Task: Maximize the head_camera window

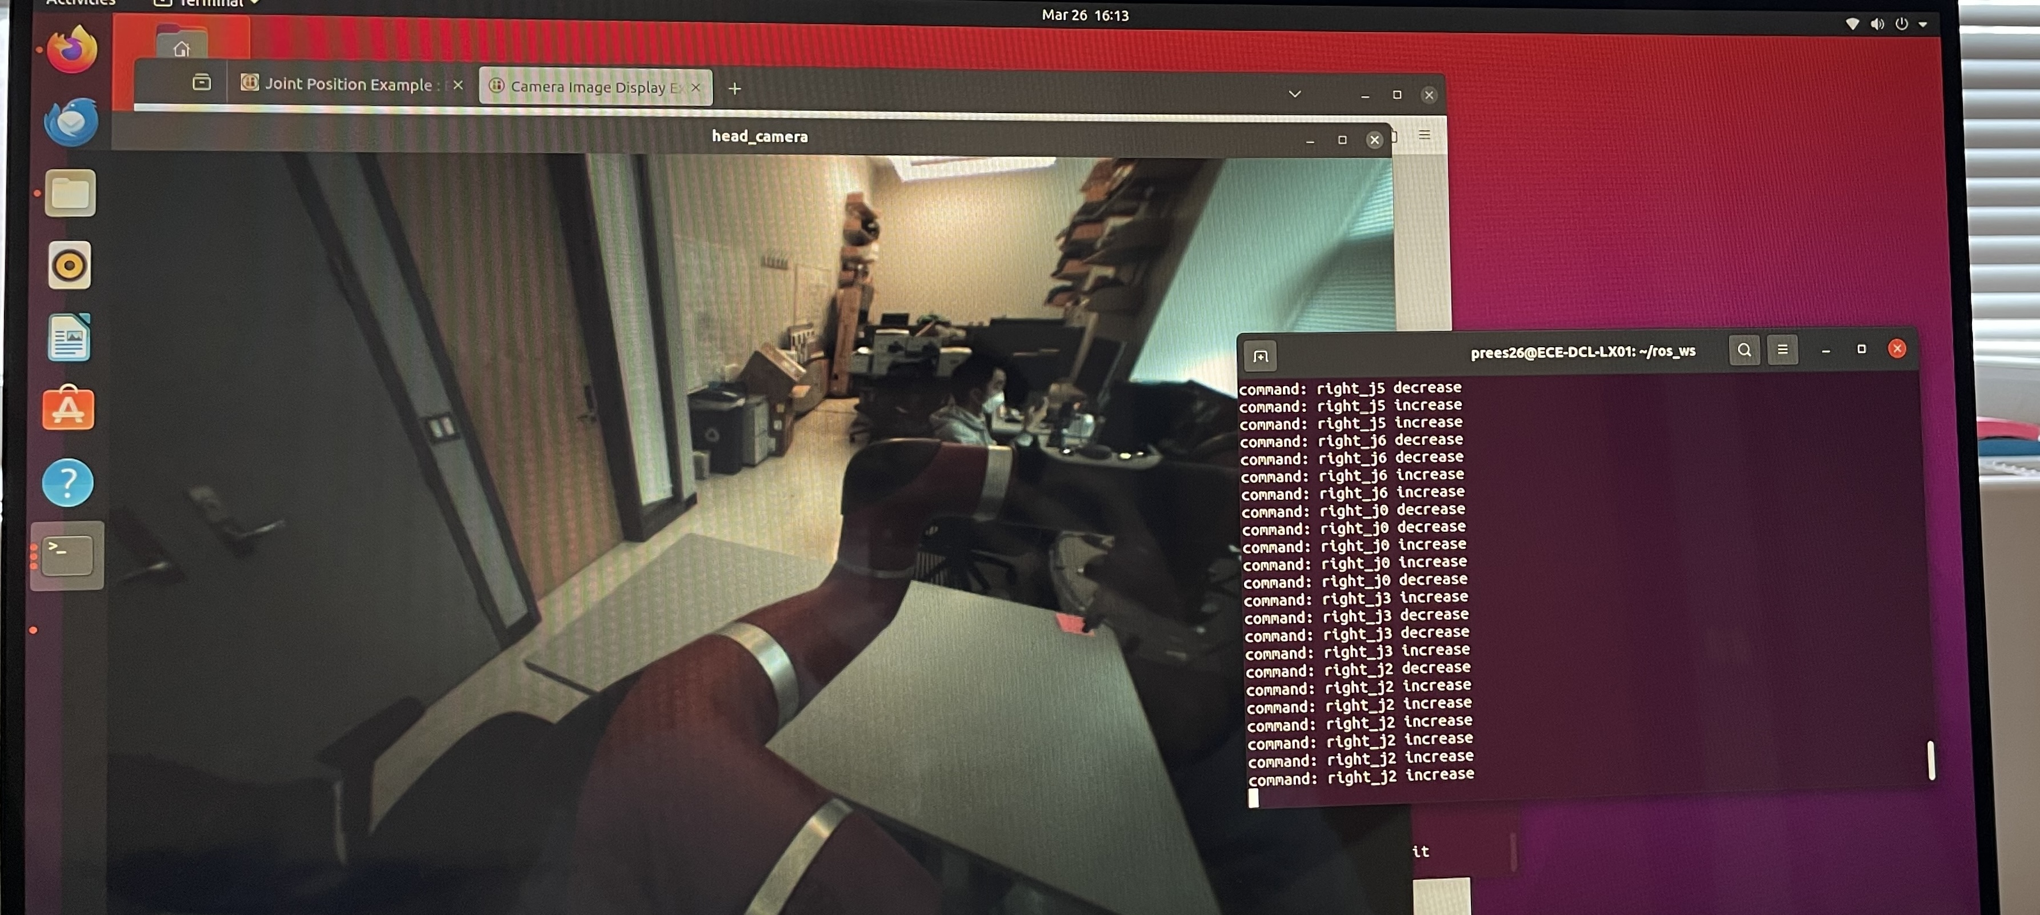Action: click(x=1342, y=140)
